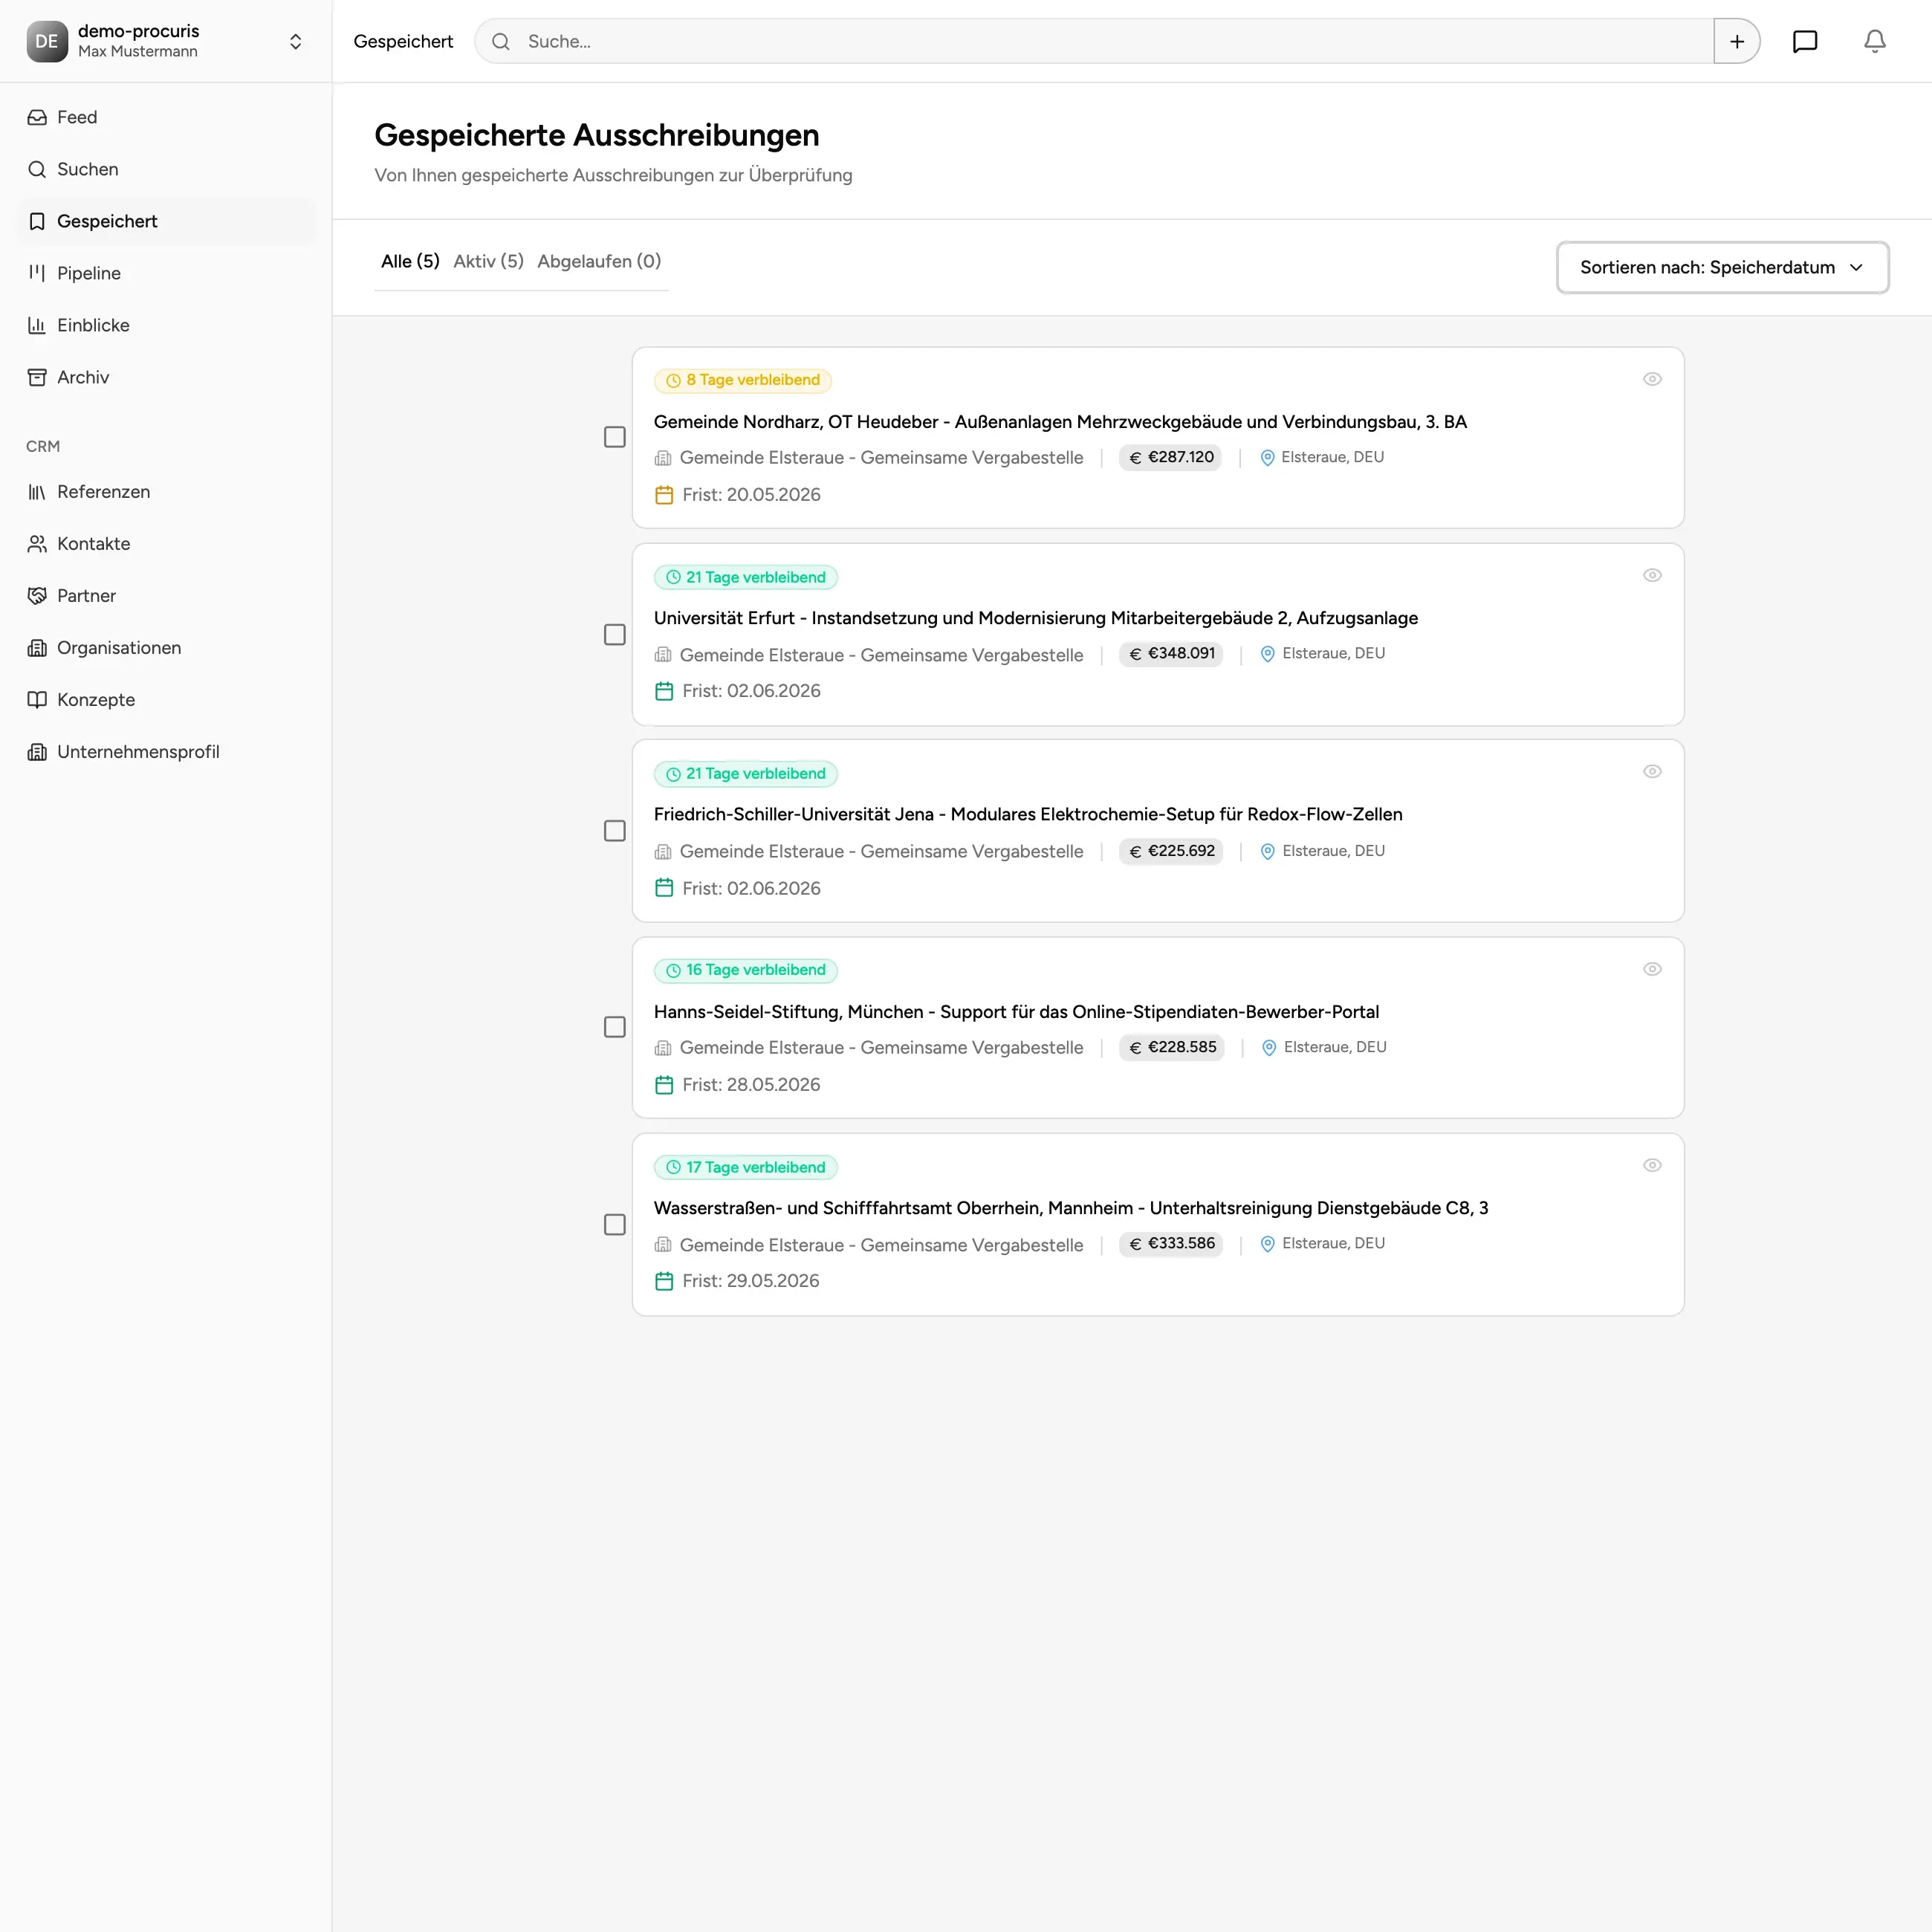Click the Kontakte people icon
Viewport: 1932px width, 1932px height.
click(37, 544)
